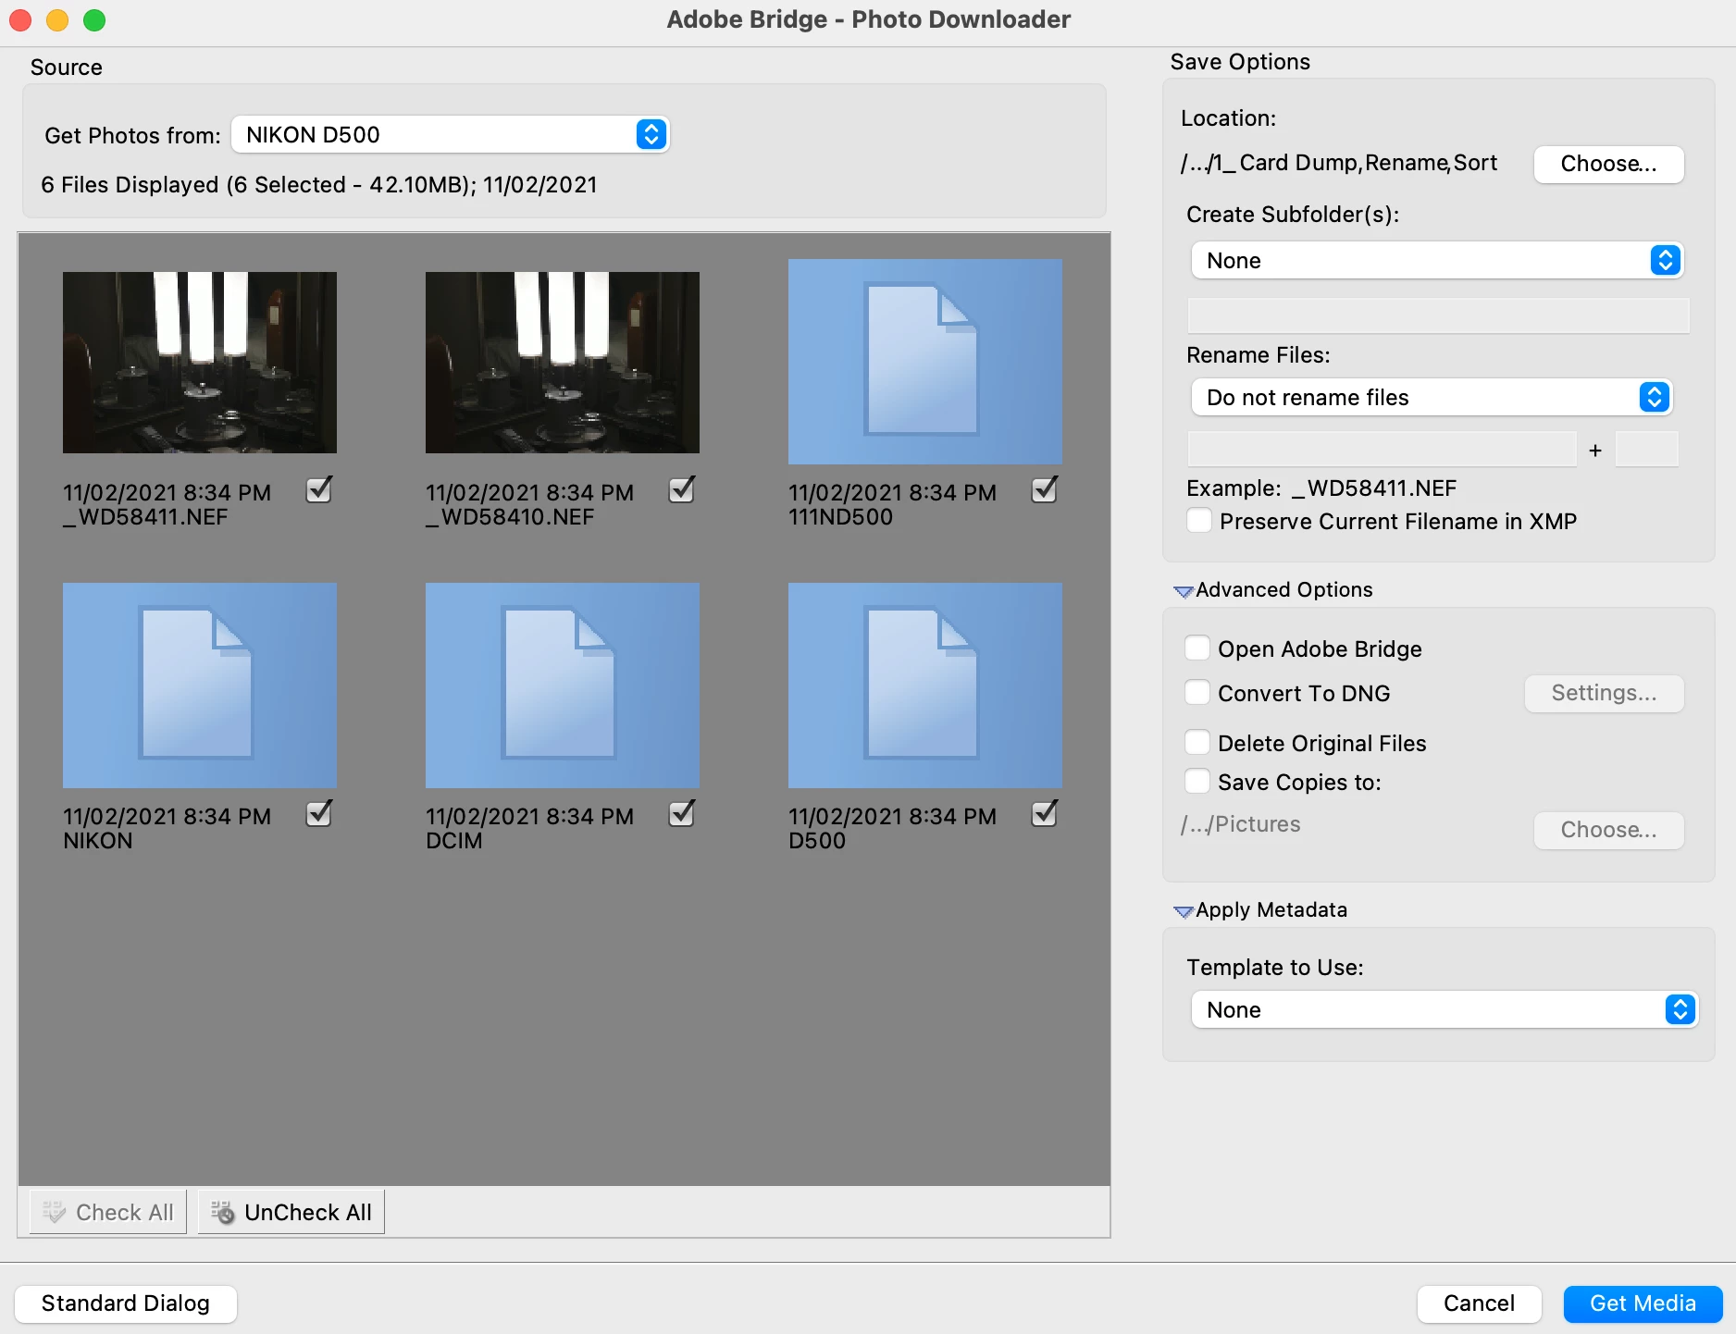Image resolution: width=1736 pixels, height=1334 pixels.
Task: Uncheck the NIKON item checkbox
Action: [319, 813]
